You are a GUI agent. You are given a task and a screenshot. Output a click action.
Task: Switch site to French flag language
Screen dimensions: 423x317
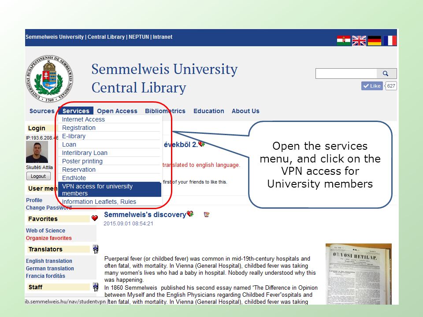[390, 41]
